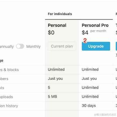117x117 pixels.
Task: Click the partially visible blue team button
Action: tap(116, 46)
